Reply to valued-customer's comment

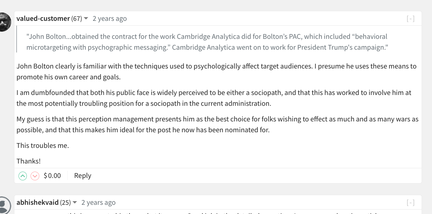[83, 176]
